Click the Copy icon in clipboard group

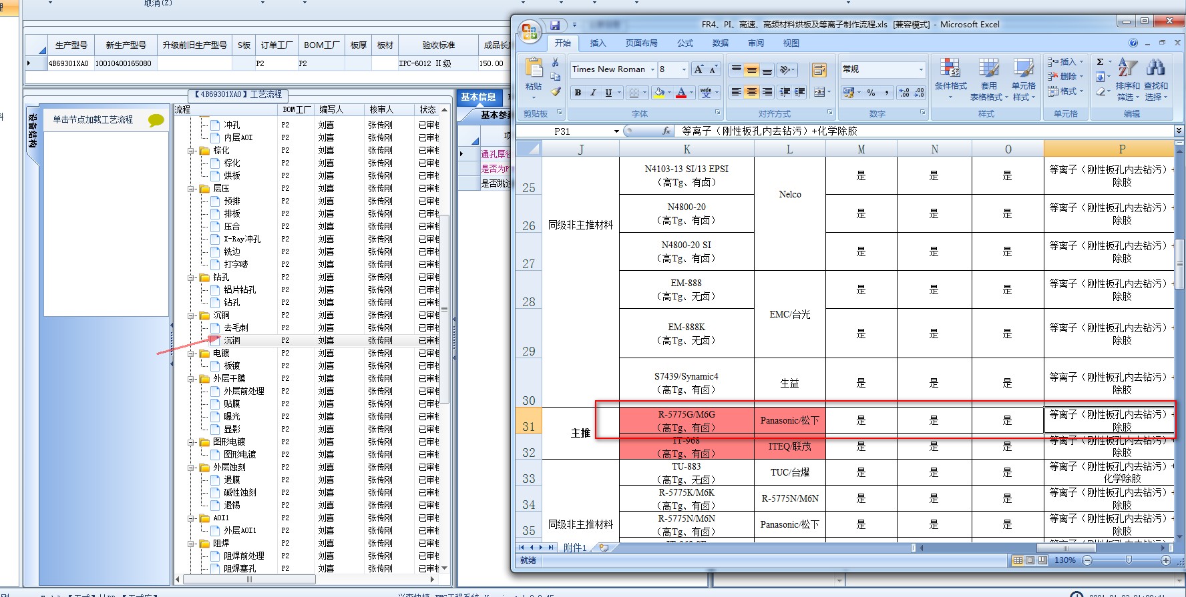click(x=555, y=77)
